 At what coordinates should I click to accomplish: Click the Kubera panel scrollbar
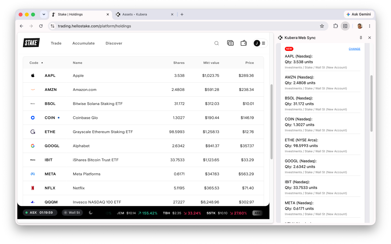(x=371, y=103)
